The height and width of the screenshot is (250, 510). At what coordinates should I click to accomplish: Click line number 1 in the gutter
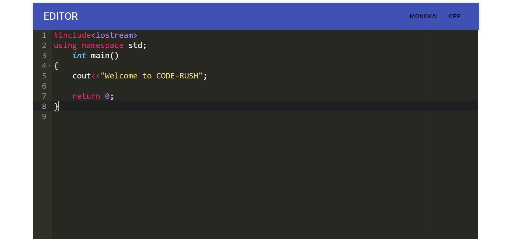pos(44,35)
